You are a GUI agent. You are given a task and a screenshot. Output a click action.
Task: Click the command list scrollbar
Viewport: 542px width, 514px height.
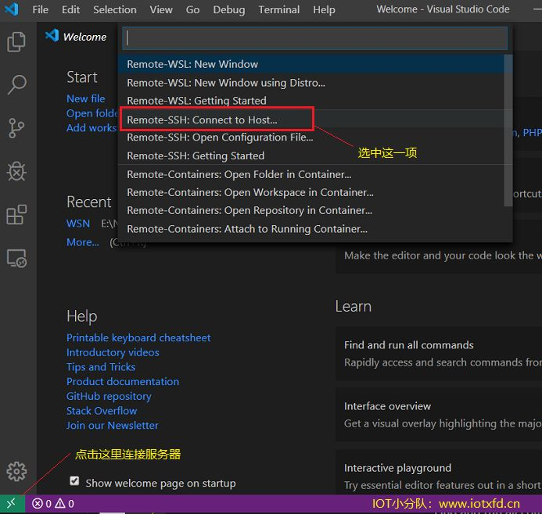click(508, 130)
